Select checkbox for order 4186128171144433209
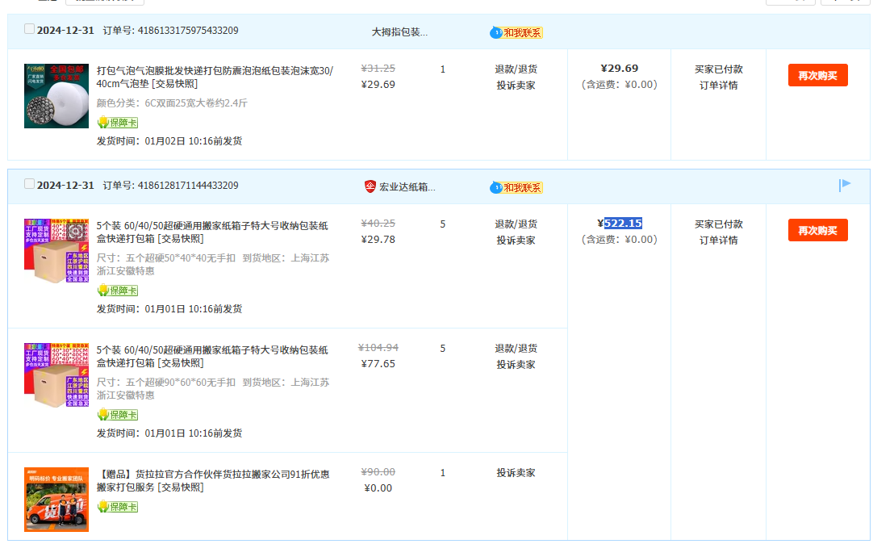This screenshot has height=544, width=894. pos(30,184)
